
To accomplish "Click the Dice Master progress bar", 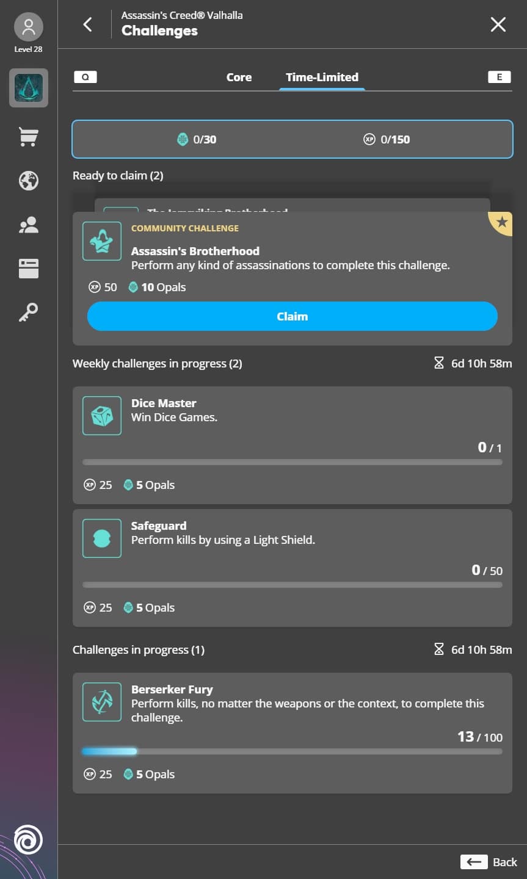I will (x=293, y=462).
